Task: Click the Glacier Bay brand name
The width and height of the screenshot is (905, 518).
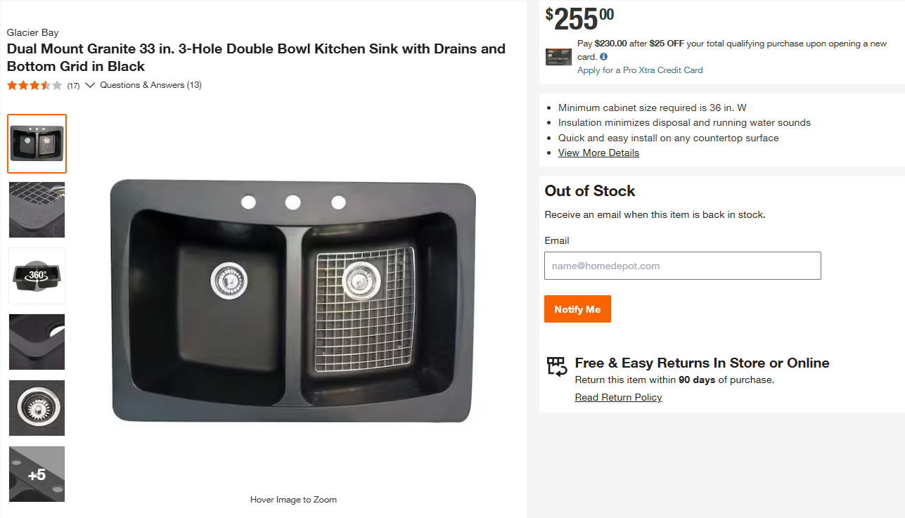Action: click(33, 32)
